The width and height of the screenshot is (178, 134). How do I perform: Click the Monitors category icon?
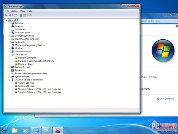click(12, 49)
